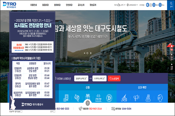Open the 검색 search button
The height and width of the screenshot is (116, 175).
(x=171, y=5)
